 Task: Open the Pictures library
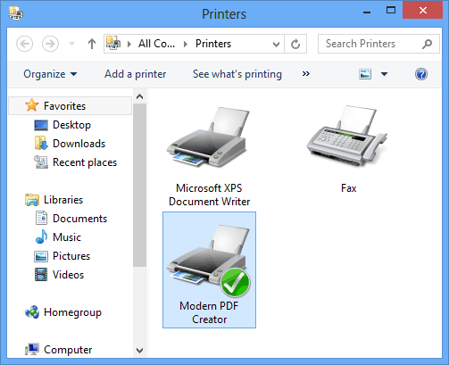pyautogui.click(x=71, y=256)
